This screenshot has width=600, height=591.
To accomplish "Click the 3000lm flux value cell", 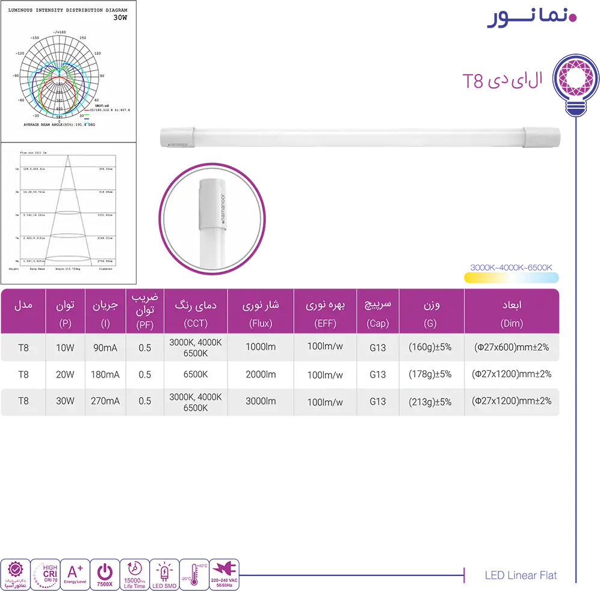I will point(261,402).
